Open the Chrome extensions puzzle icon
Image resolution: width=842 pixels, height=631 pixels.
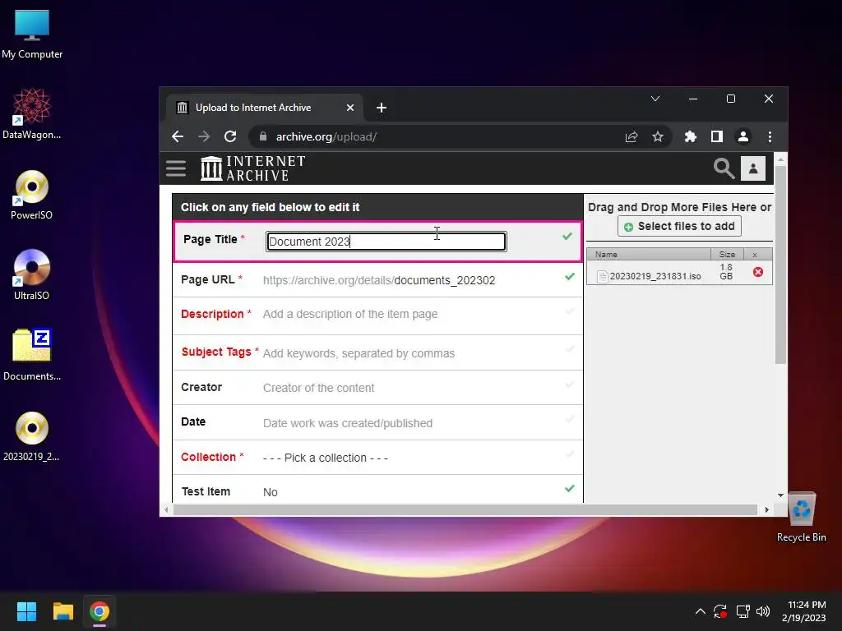coord(691,137)
